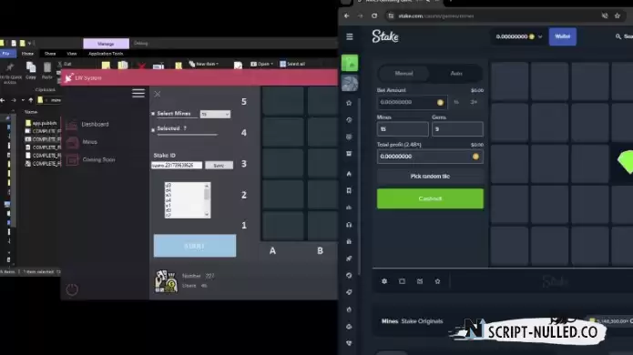Click Pick random tile button
The height and width of the screenshot is (355, 633).
tap(430, 177)
